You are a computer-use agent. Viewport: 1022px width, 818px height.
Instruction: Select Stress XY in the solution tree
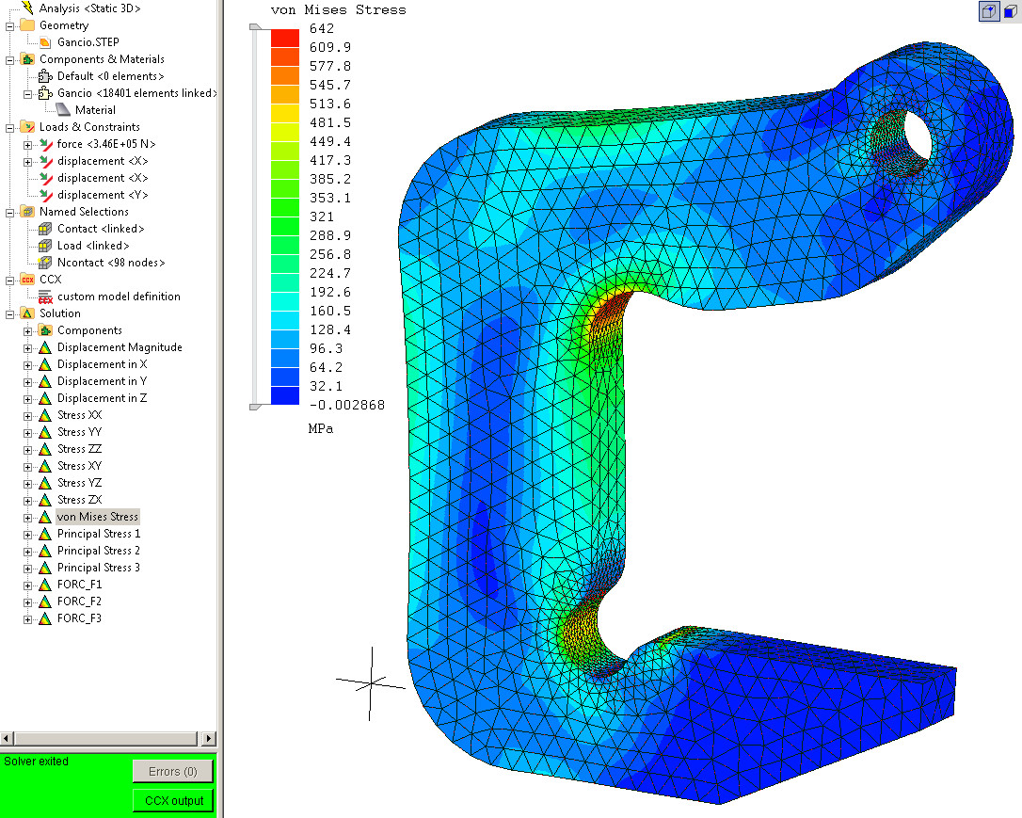point(79,466)
